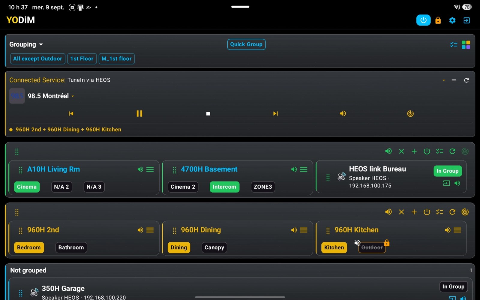Click the orange lock icon in header
Screen dimensions: 480x300
438,20
